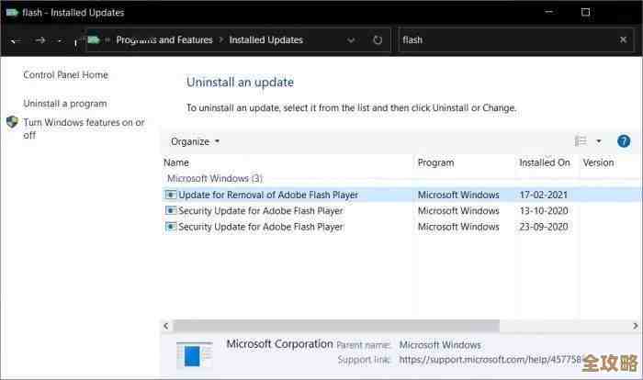The width and height of the screenshot is (643, 380).
Task: Sort by the Name column header
Action: 176,162
